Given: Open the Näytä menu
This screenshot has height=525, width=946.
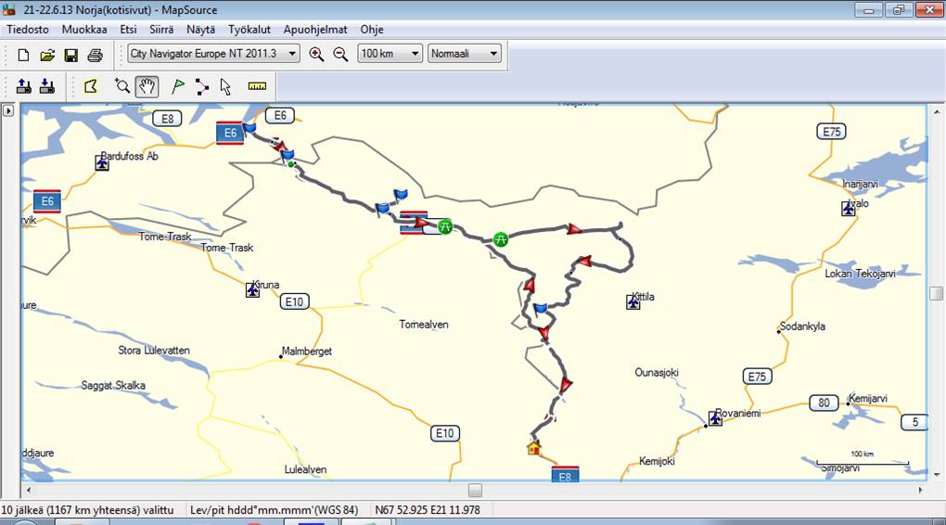Looking at the screenshot, I should point(201,30).
